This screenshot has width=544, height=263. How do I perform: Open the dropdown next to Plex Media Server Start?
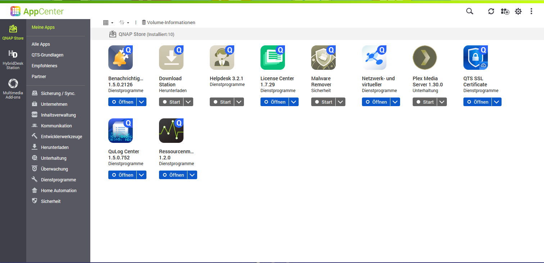click(x=442, y=102)
